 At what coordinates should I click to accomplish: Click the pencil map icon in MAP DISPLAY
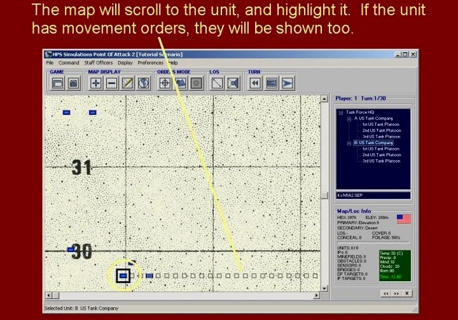[128, 83]
